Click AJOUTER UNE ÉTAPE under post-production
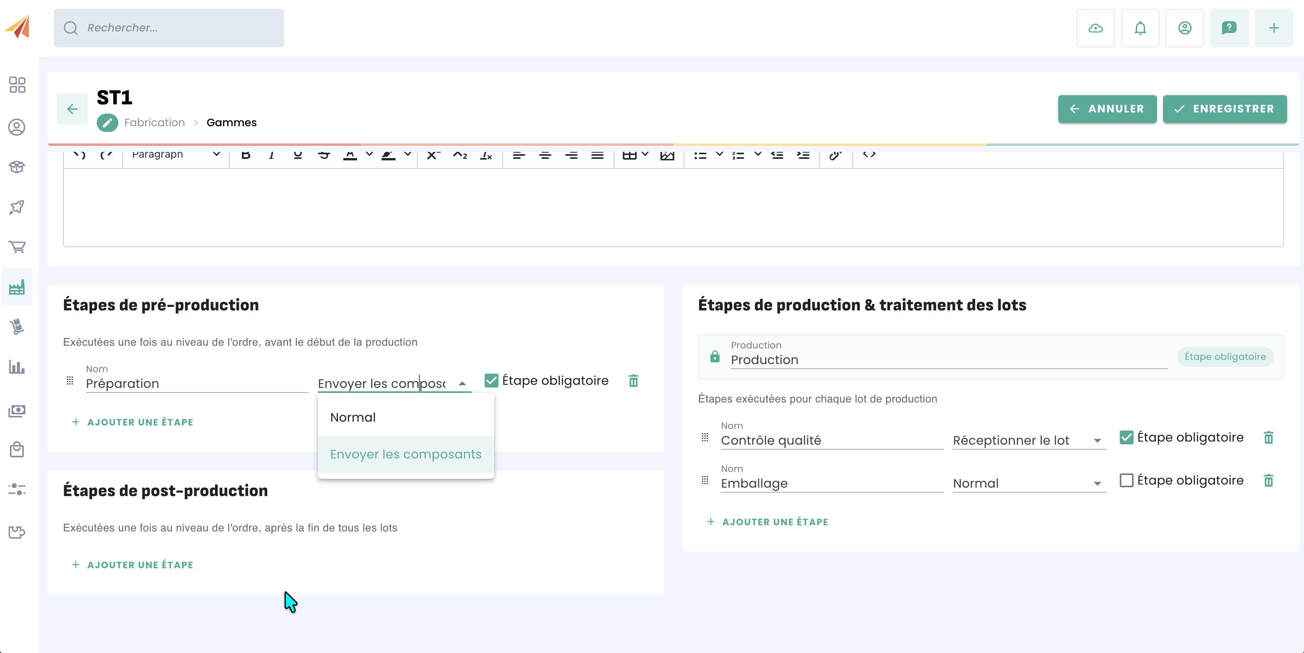The image size is (1304, 653). point(132,565)
